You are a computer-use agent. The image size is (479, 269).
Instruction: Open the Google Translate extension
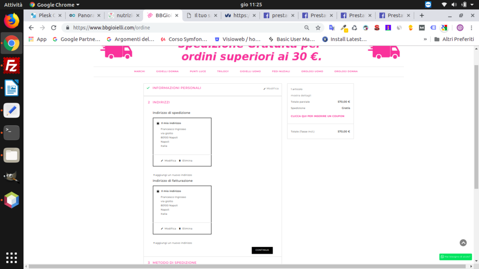[x=332, y=28]
